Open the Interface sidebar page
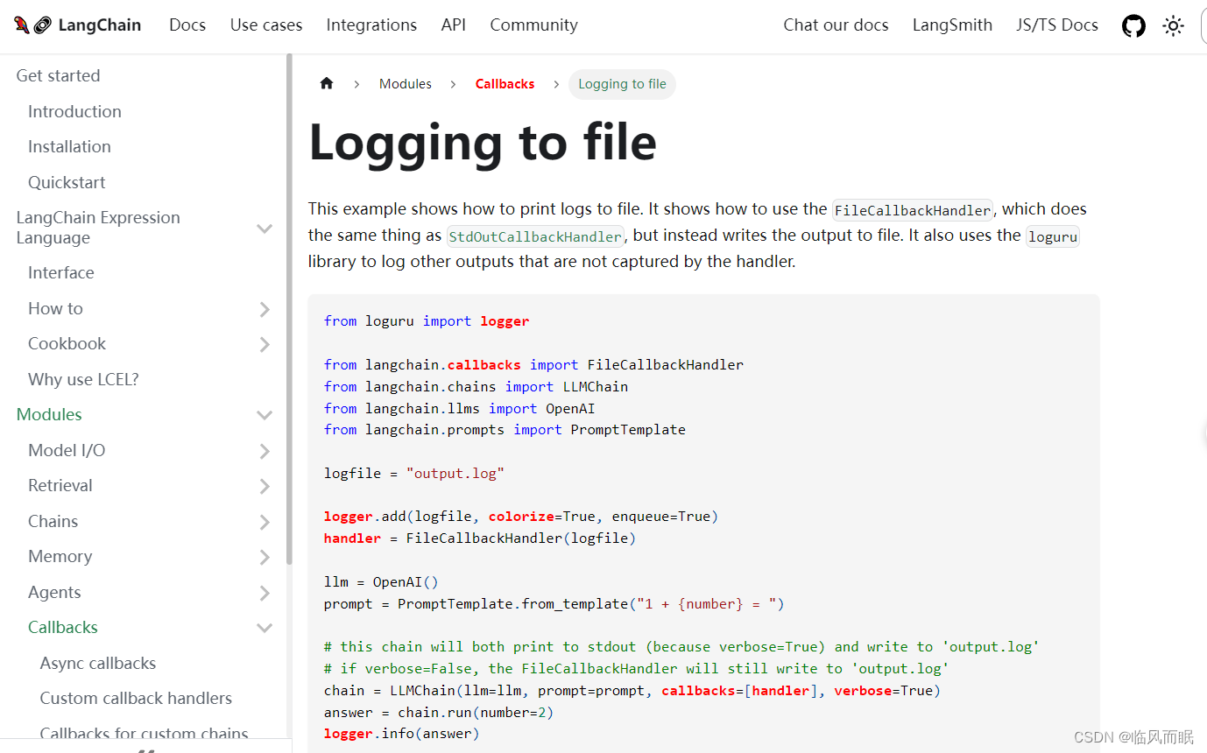 60,273
